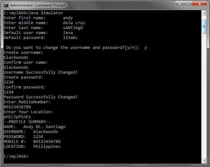Viewport: 210px width, 167px height.
Task: Click the scrollbar down arrow
Action: click(204, 161)
